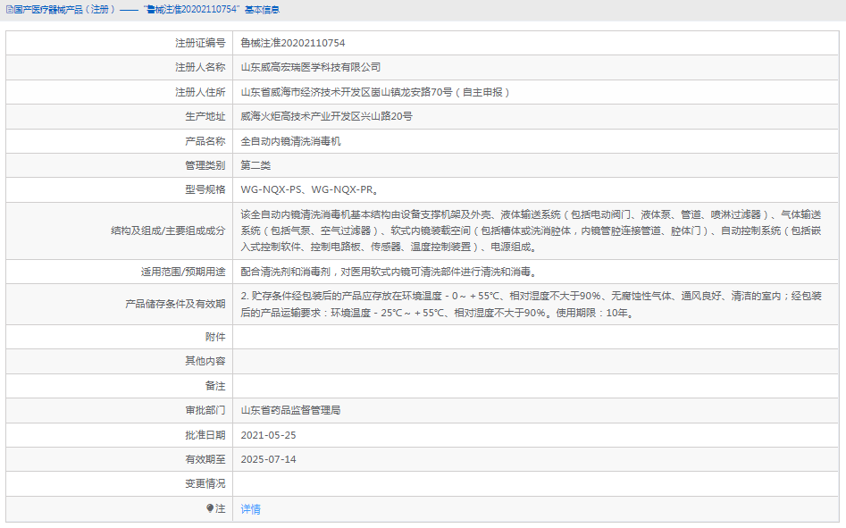Image resolution: width=846 pixels, height=528 pixels.
Task: Click the document icon beside 国产医疗器械产品
Action: click(9, 10)
